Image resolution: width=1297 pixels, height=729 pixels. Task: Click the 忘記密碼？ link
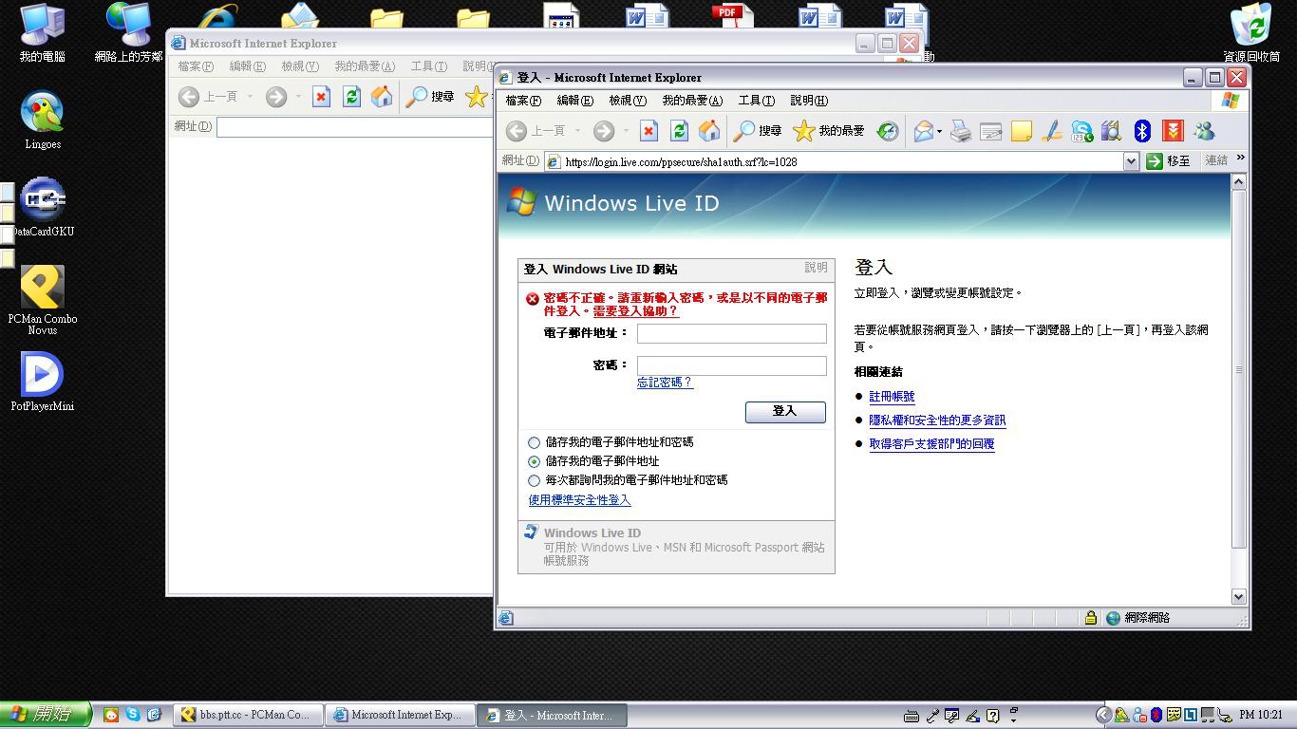pyautogui.click(x=665, y=383)
